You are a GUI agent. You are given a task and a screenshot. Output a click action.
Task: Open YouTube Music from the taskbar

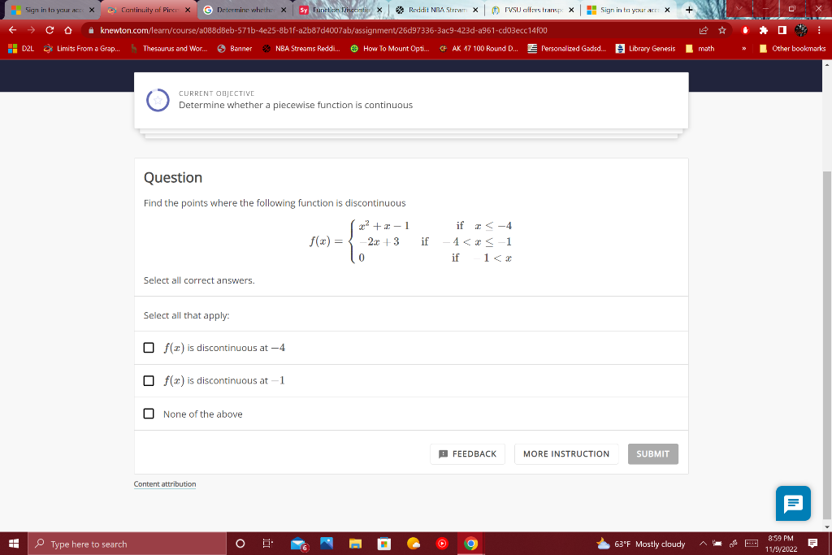pos(442,544)
